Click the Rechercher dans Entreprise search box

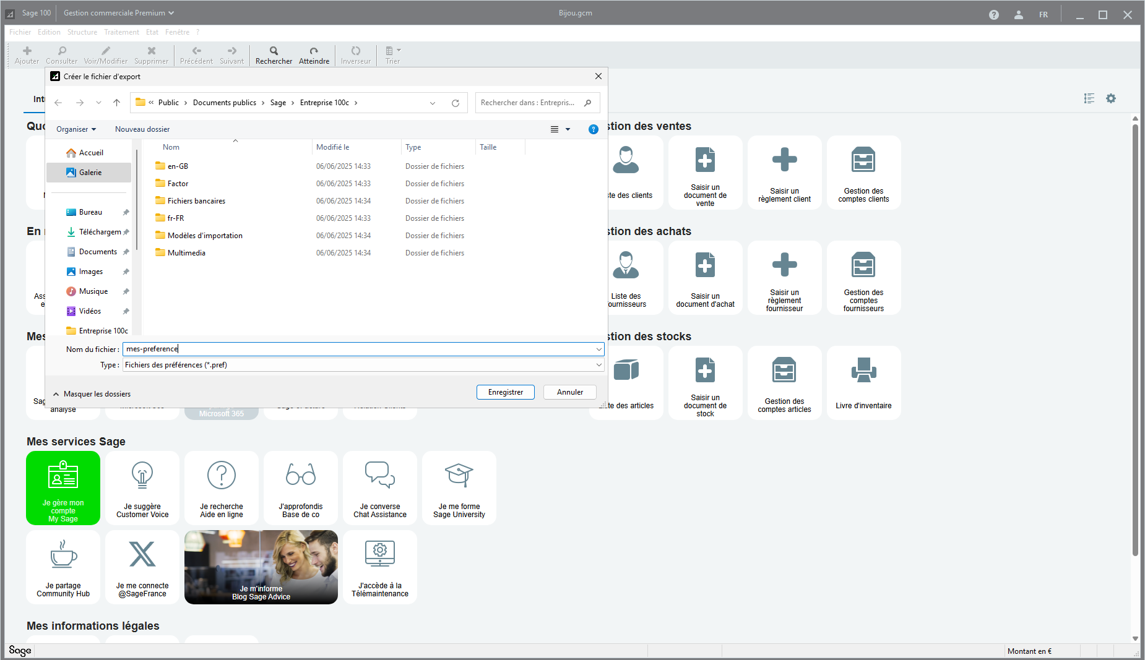537,103
